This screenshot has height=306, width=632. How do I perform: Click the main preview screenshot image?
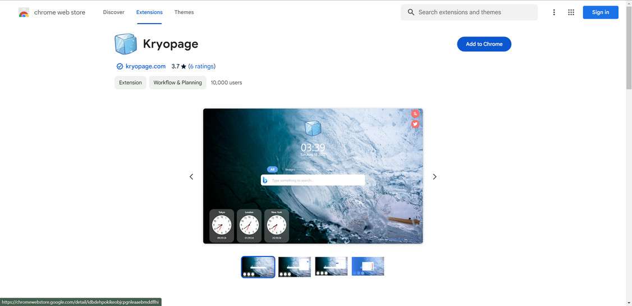(x=313, y=176)
